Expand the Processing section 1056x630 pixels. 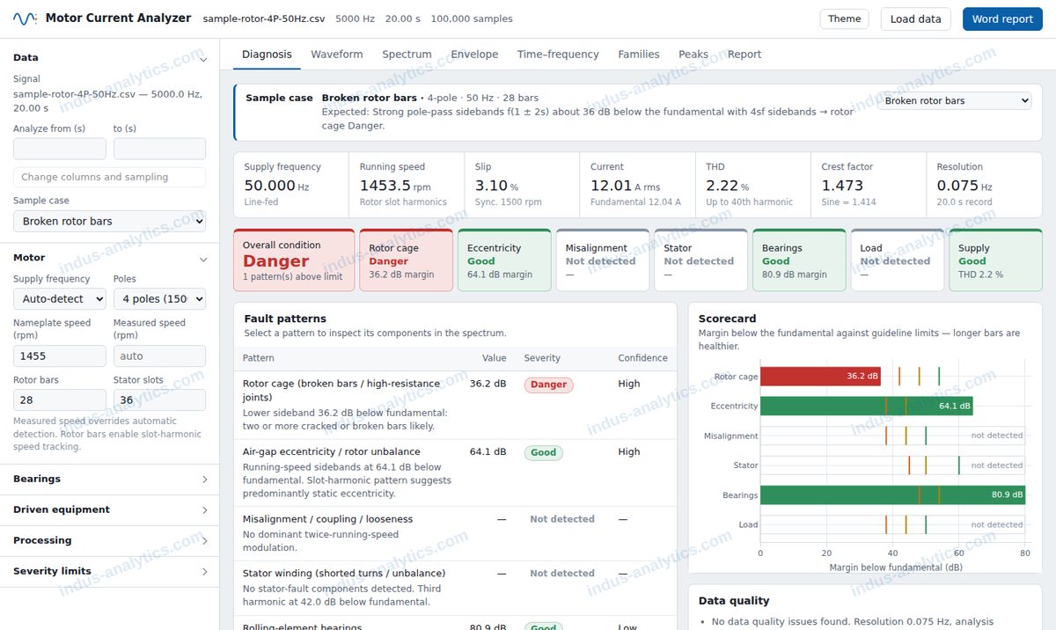click(x=109, y=540)
